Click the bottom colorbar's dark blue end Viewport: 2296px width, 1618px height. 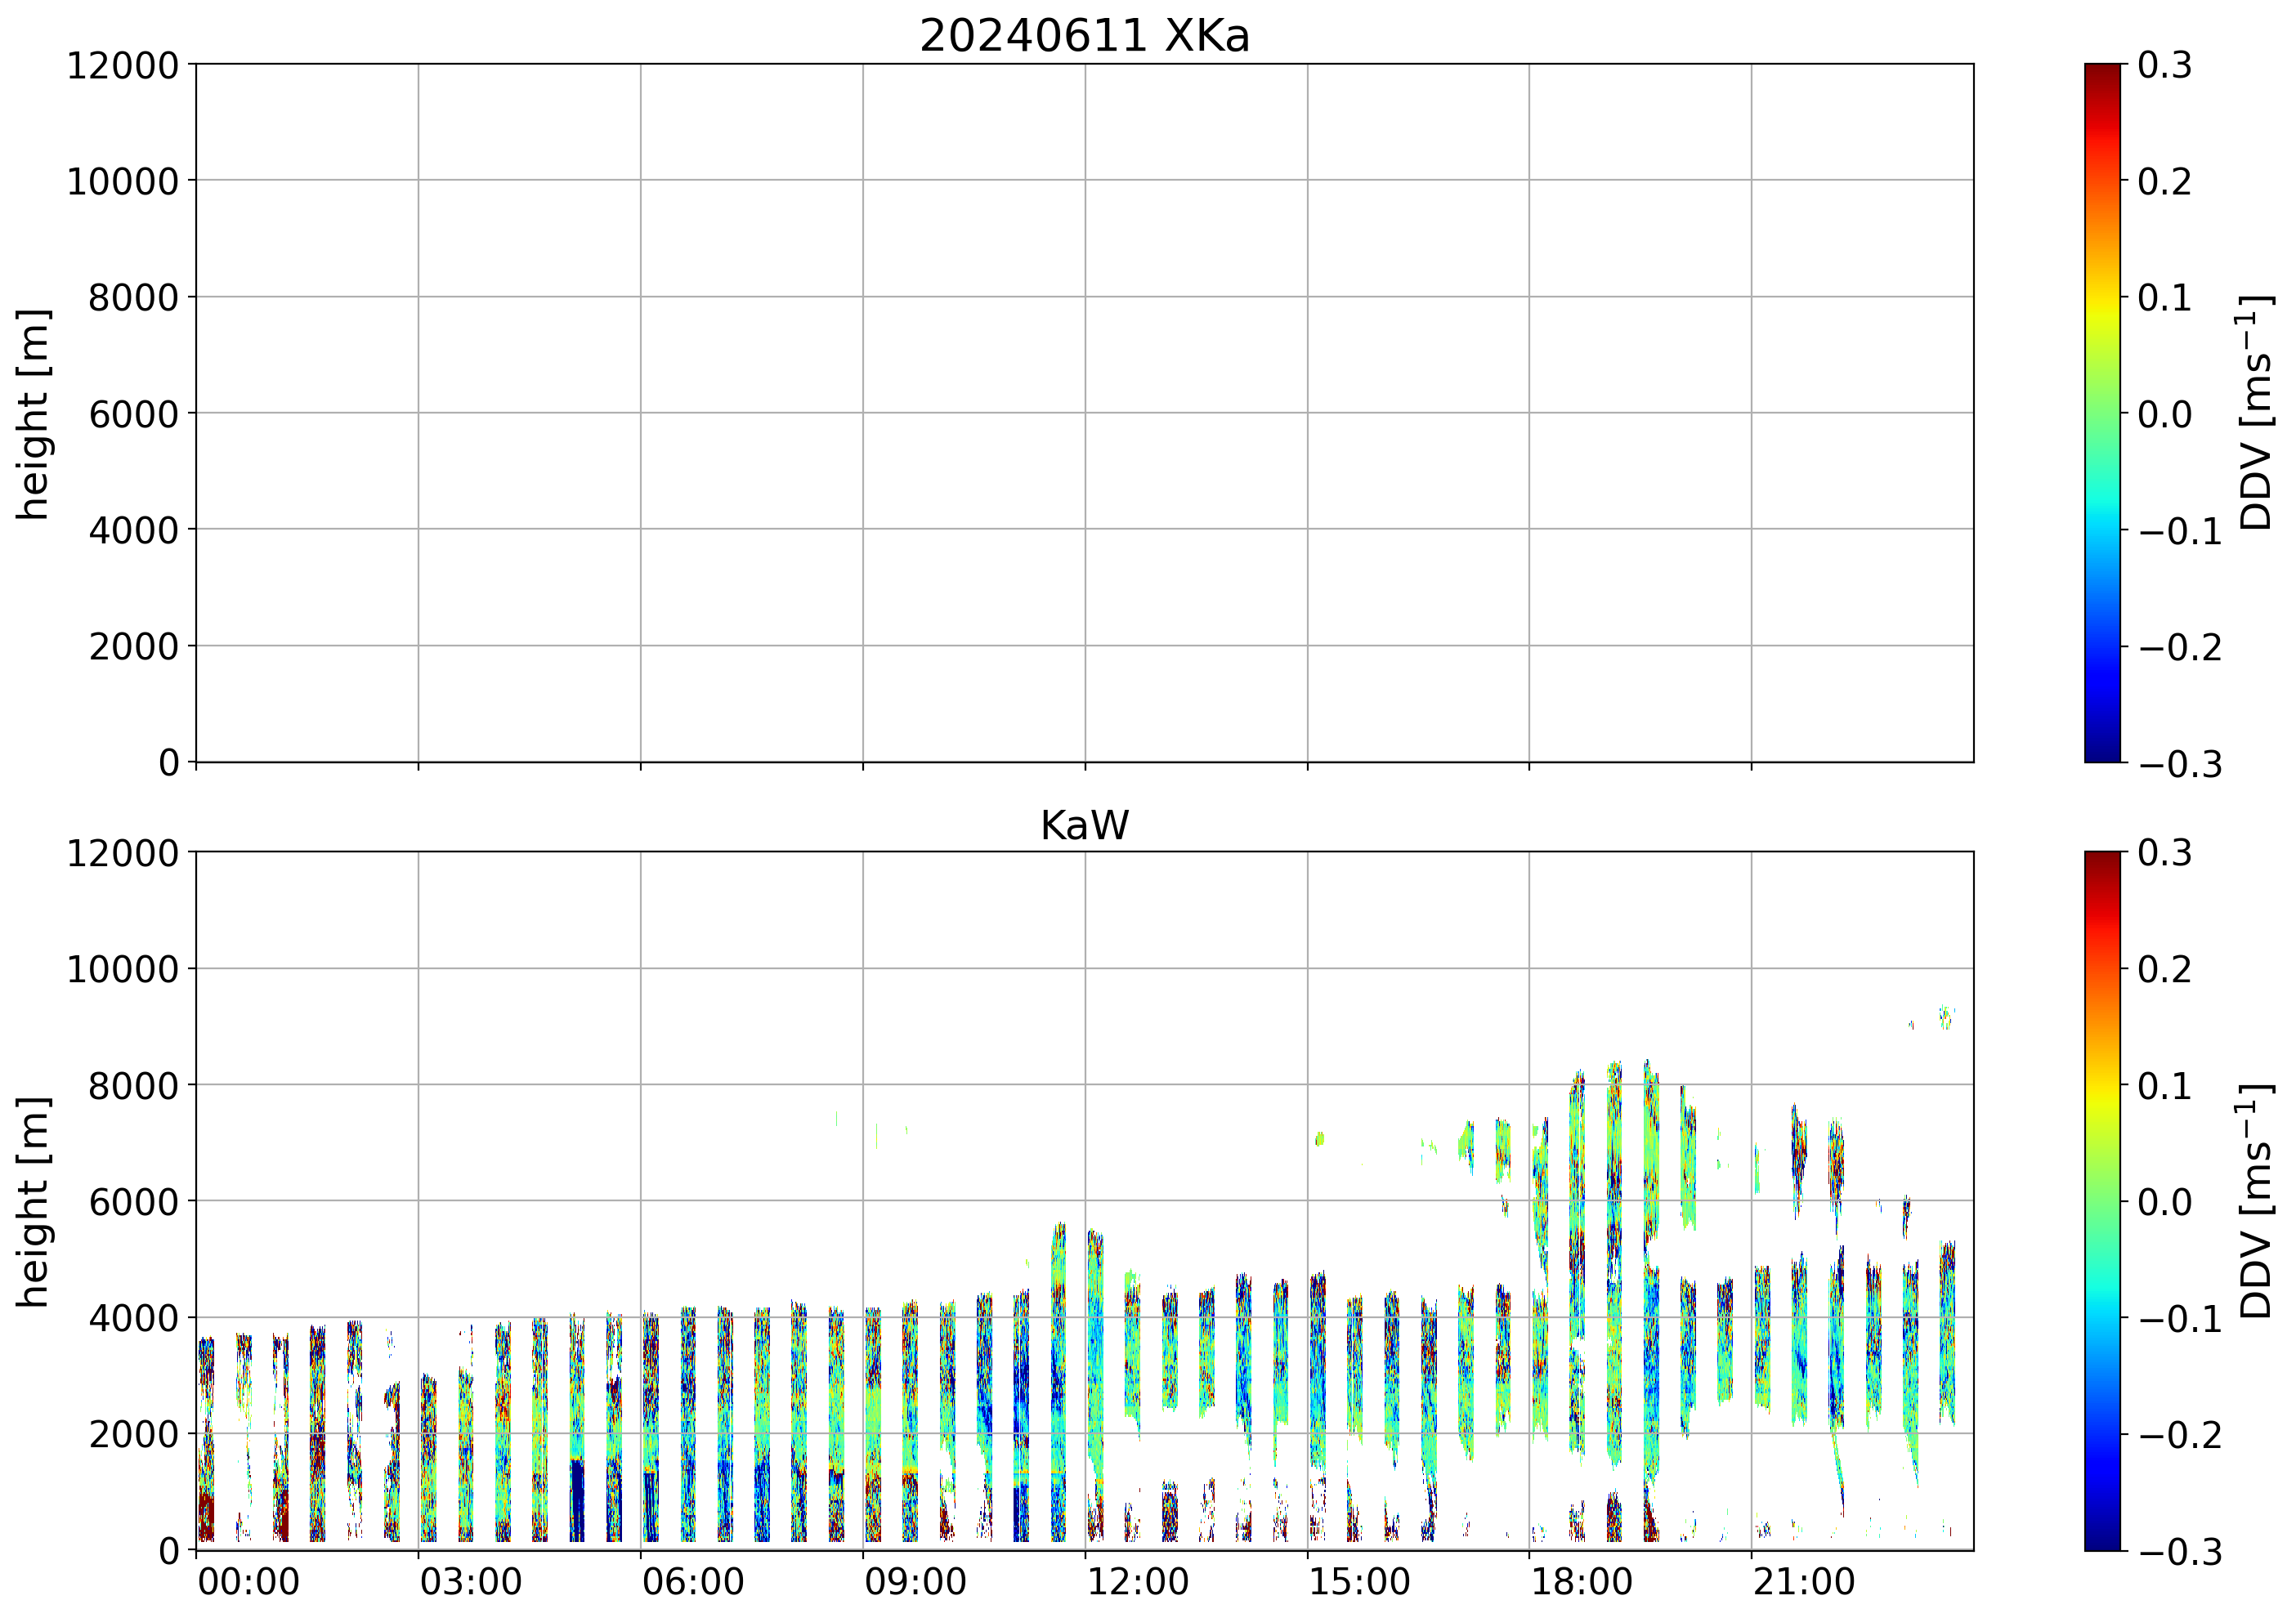[x=2102, y=1541]
